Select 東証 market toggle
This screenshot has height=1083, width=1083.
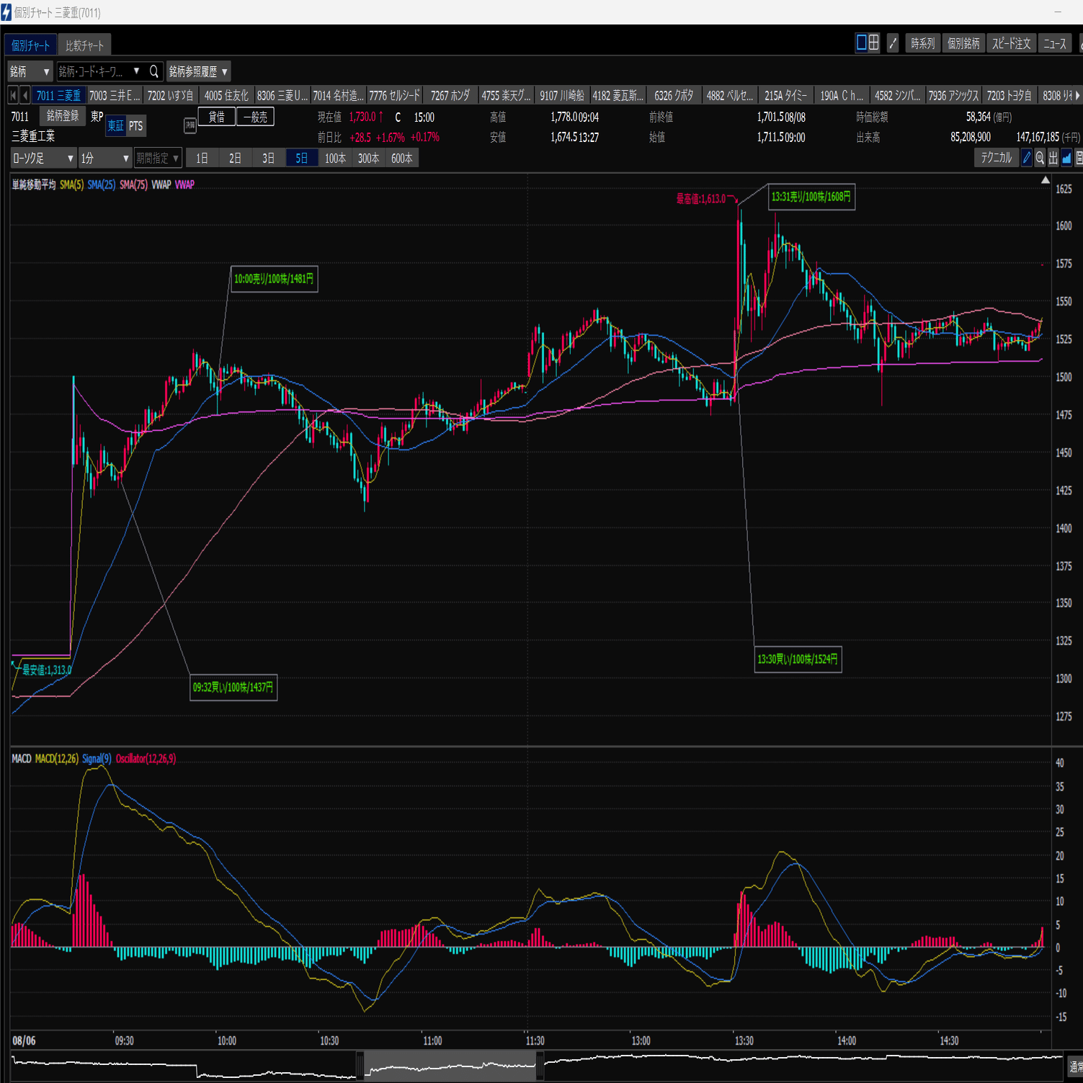[x=115, y=126]
